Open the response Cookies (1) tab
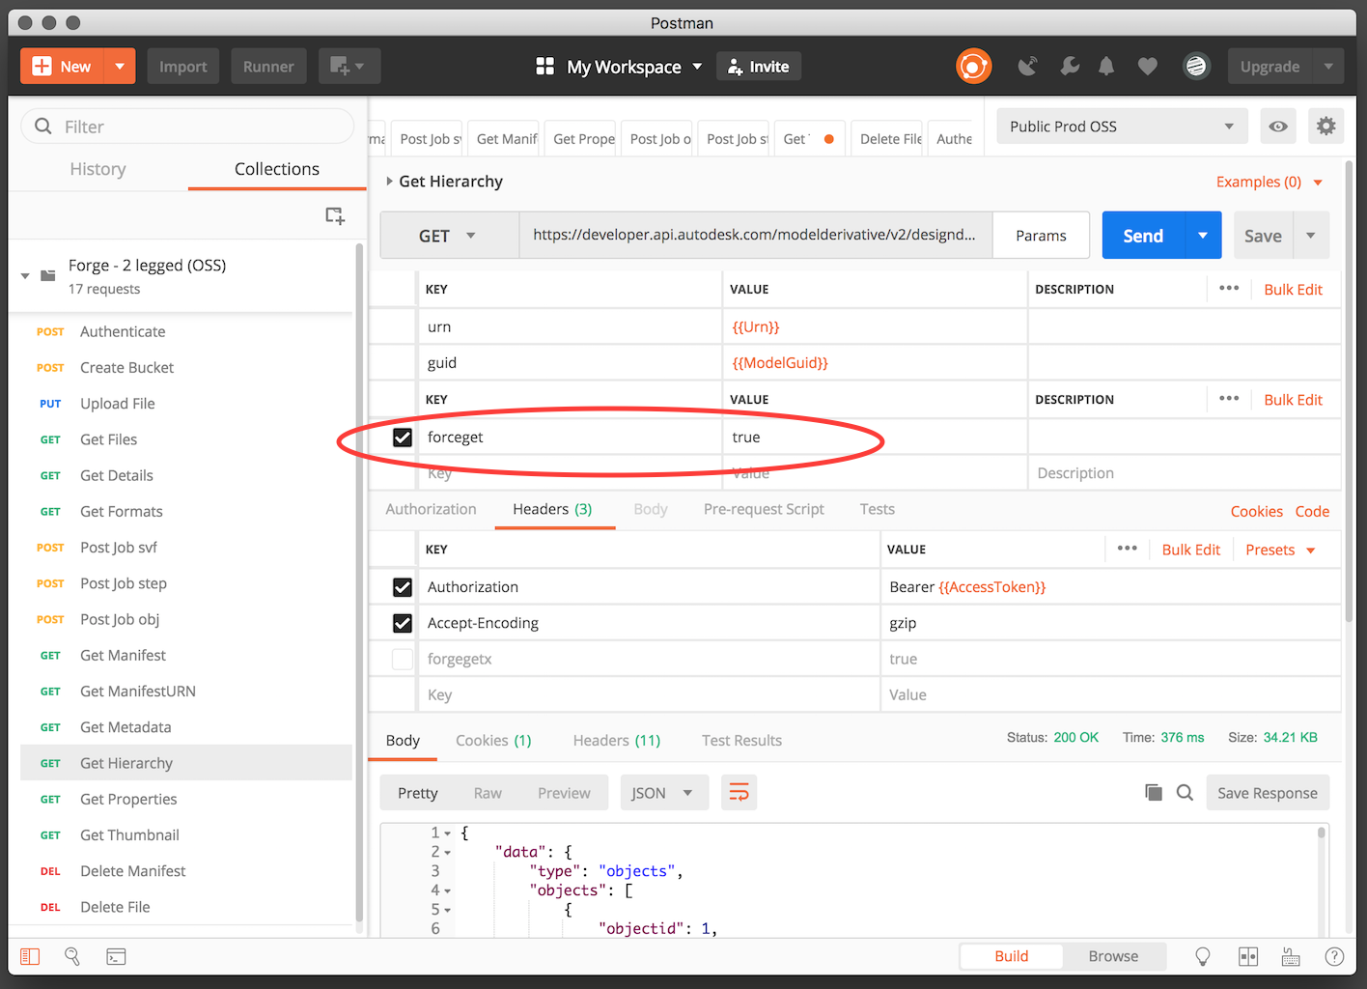This screenshot has height=989, width=1367. tap(493, 741)
